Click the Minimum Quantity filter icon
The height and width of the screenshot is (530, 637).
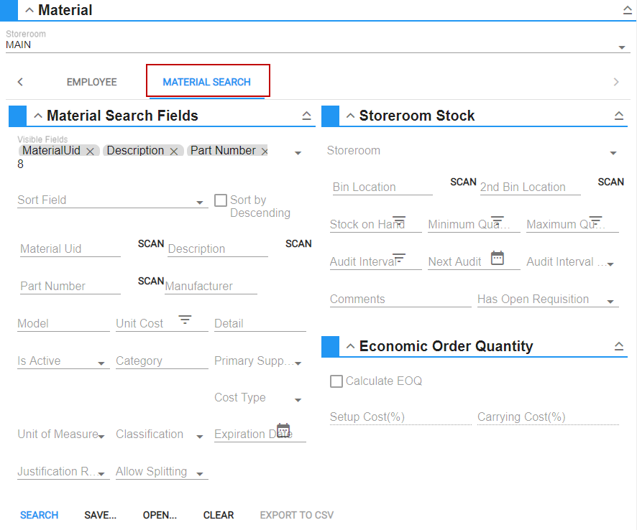(498, 220)
